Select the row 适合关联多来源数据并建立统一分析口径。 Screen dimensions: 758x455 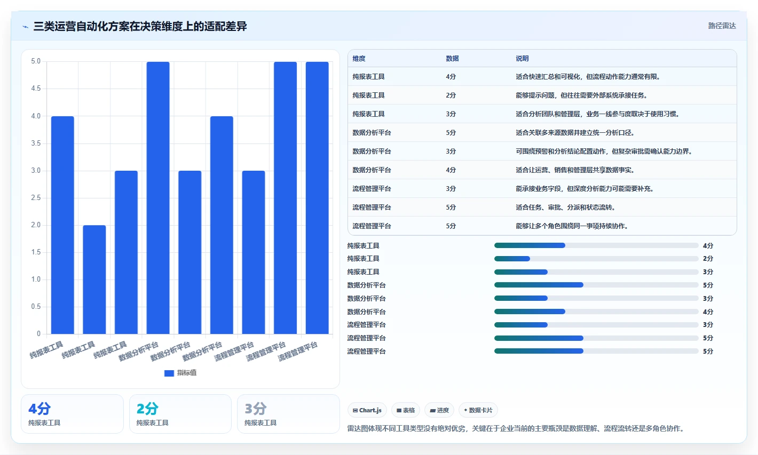pos(542,133)
